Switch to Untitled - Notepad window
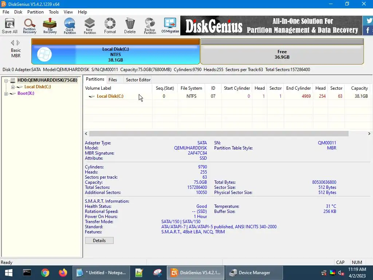This screenshot has width=373, height=280. tap(101, 273)
